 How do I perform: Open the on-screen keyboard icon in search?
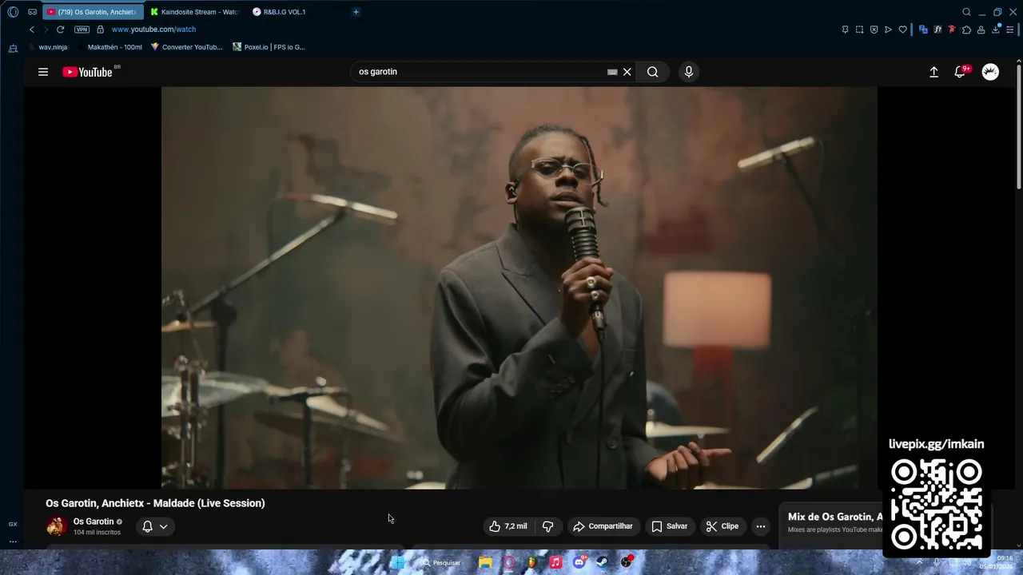(612, 72)
